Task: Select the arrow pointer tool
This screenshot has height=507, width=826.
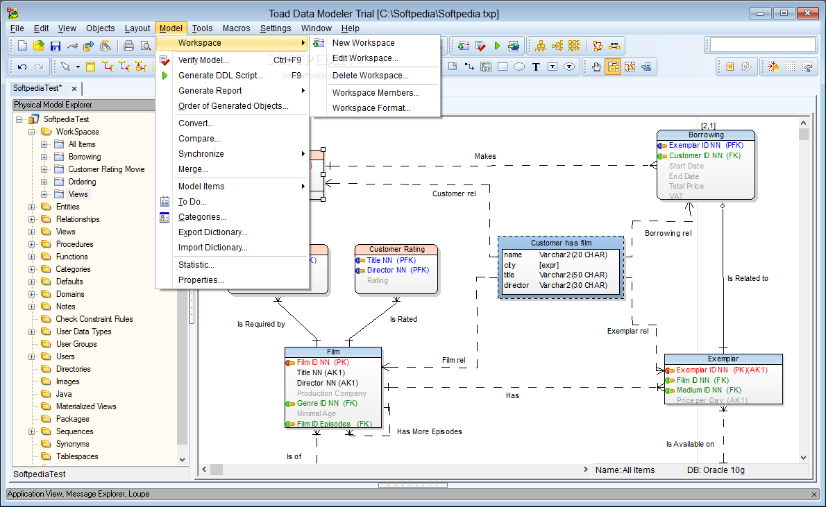Action: coord(65,67)
